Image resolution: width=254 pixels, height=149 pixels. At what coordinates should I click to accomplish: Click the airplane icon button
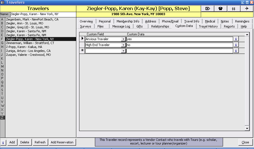(247, 8)
